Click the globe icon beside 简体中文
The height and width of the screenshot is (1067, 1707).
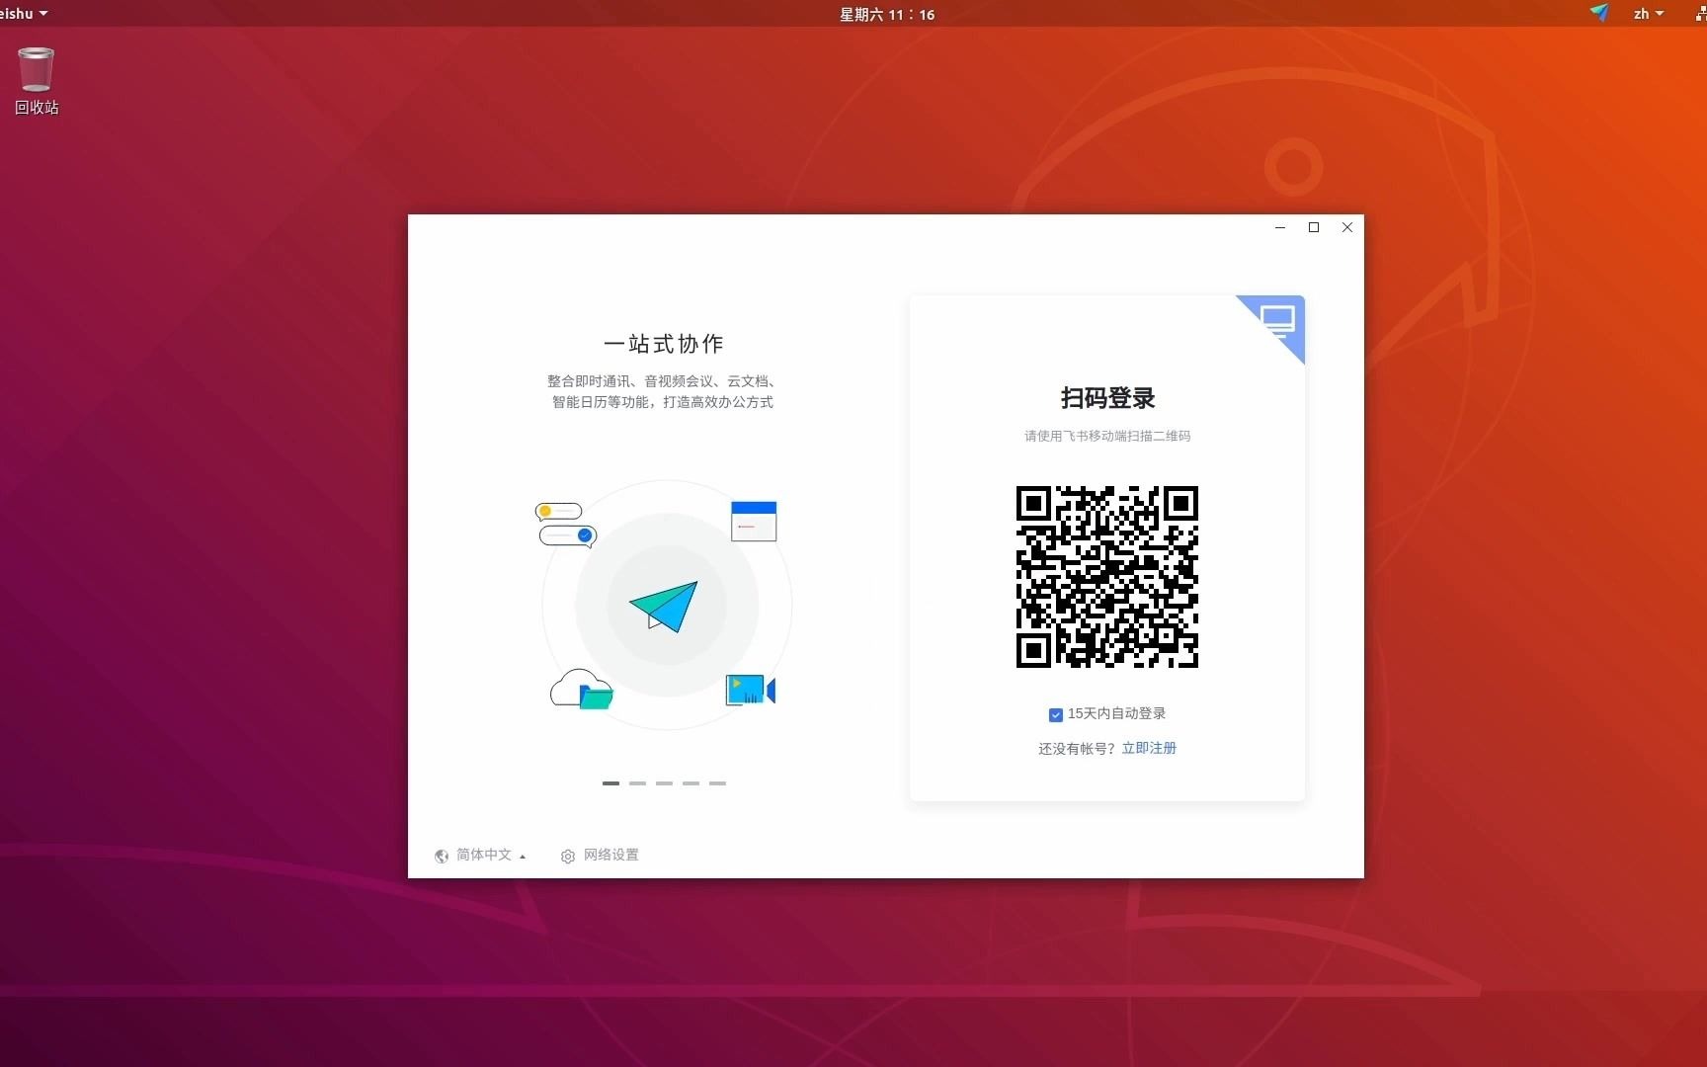click(x=442, y=856)
